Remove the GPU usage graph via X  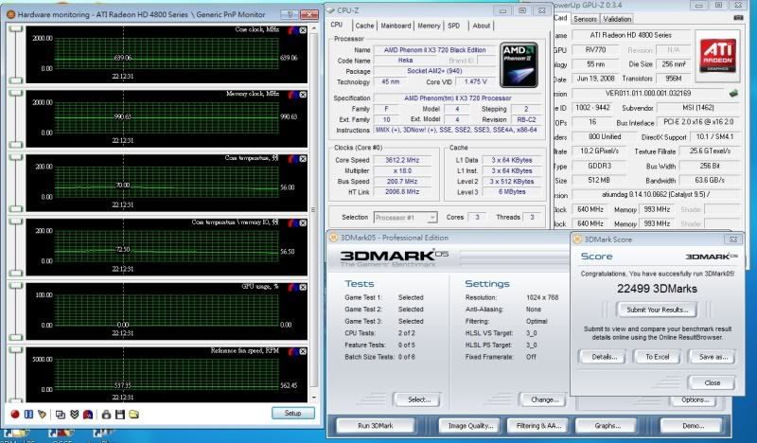pos(302,287)
